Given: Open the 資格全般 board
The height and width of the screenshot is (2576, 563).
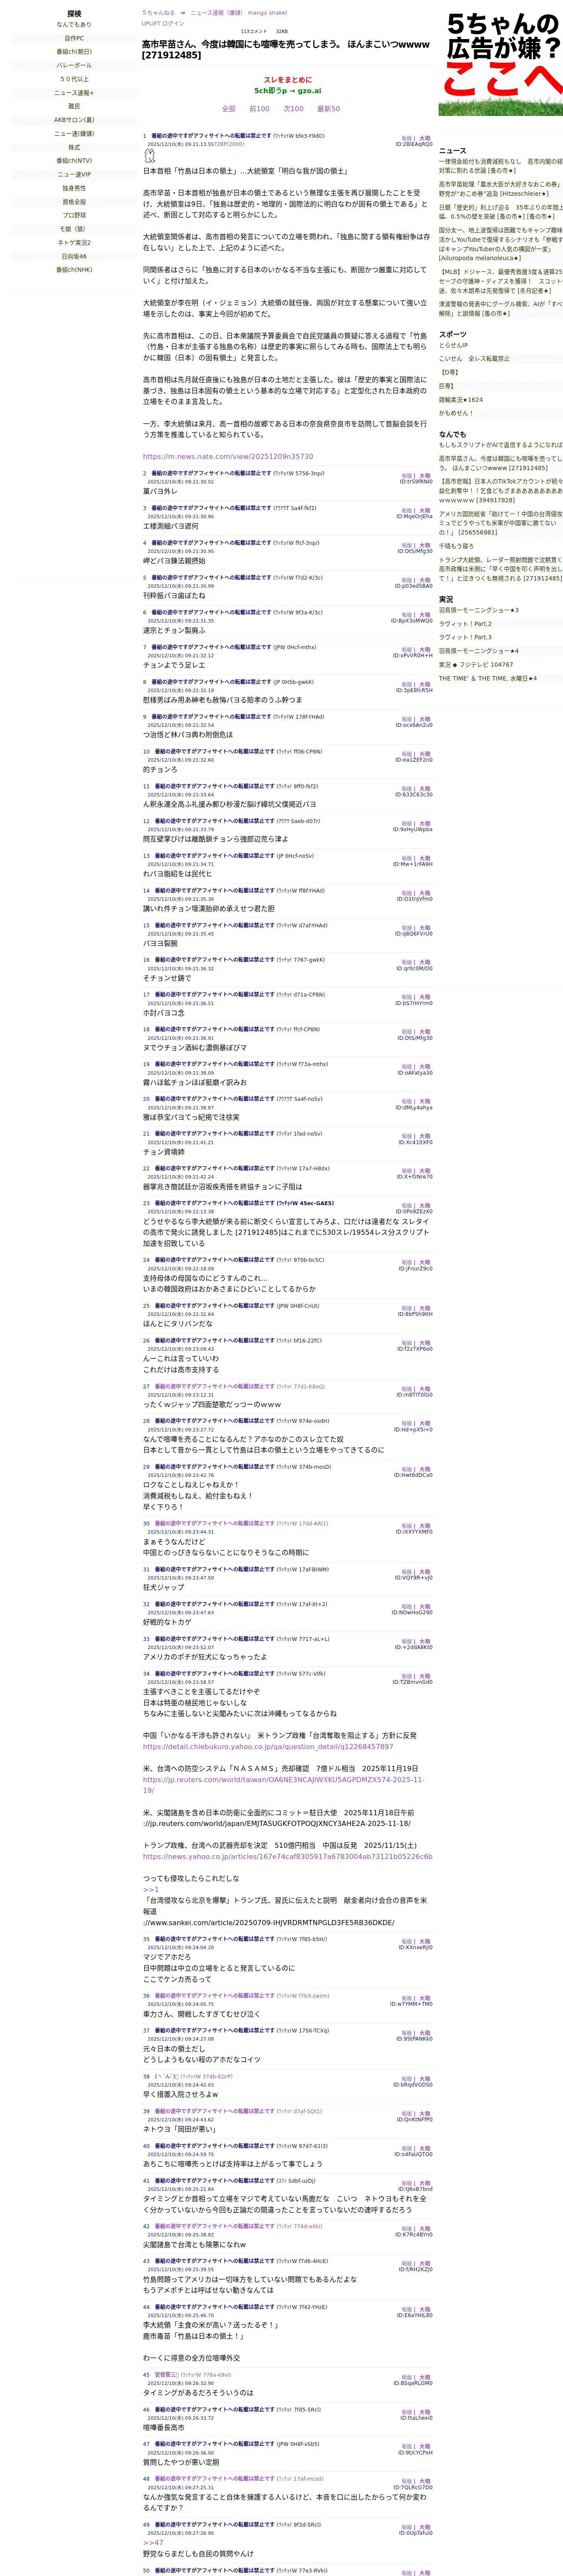Looking at the screenshot, I should pos(74,201).
